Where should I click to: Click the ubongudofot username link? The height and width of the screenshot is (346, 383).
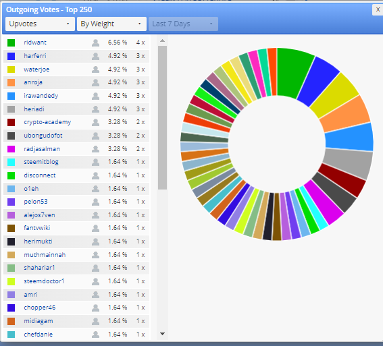[x=43, y=136]
